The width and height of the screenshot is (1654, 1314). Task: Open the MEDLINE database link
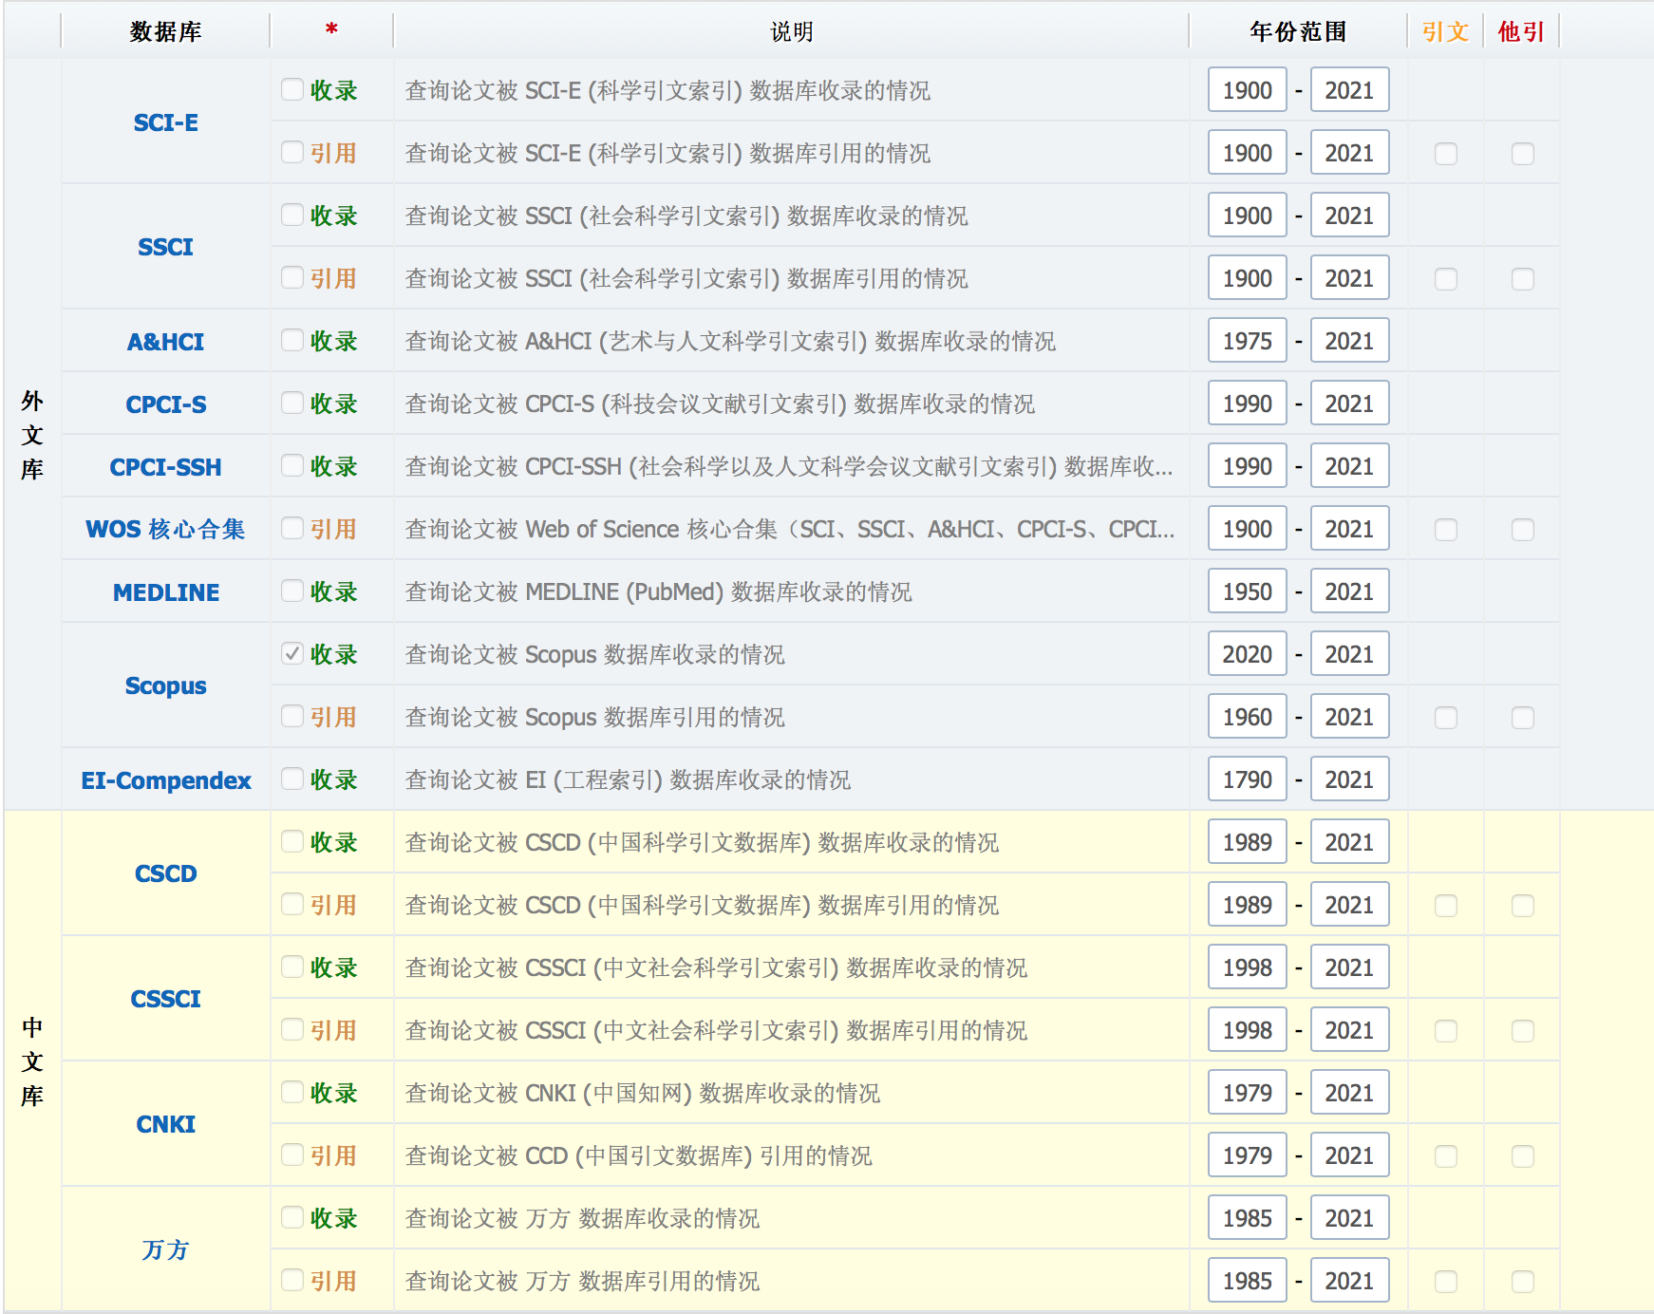pos(166,592)
